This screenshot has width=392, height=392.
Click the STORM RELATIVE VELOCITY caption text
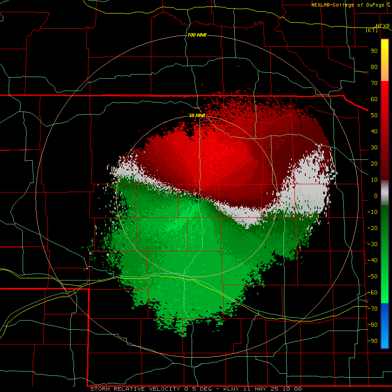pos(135,389)
